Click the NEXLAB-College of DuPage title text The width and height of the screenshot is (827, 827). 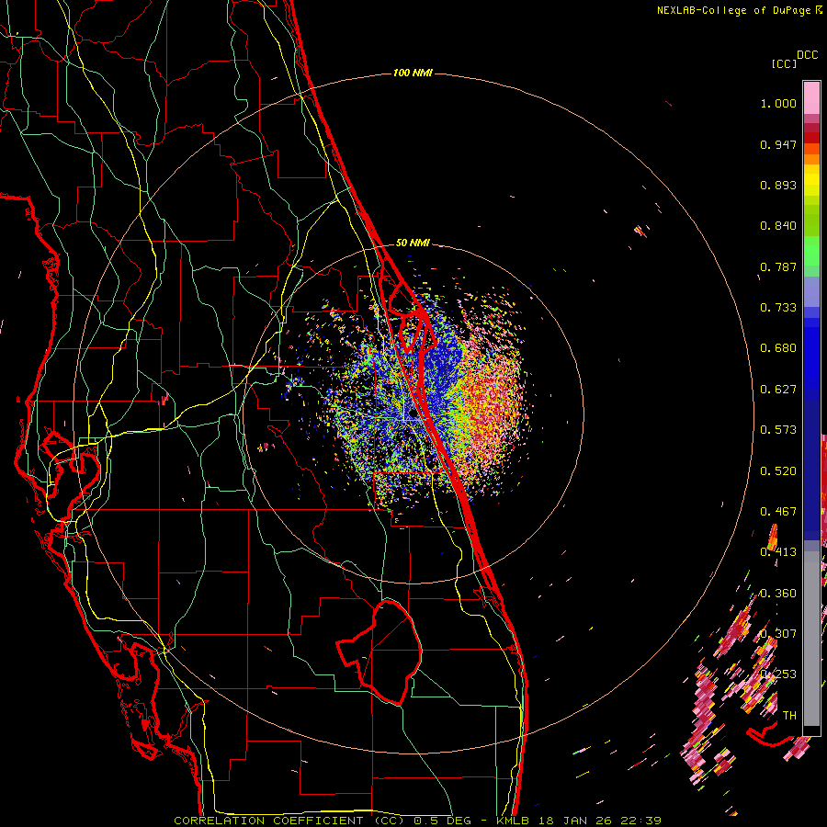733,10
